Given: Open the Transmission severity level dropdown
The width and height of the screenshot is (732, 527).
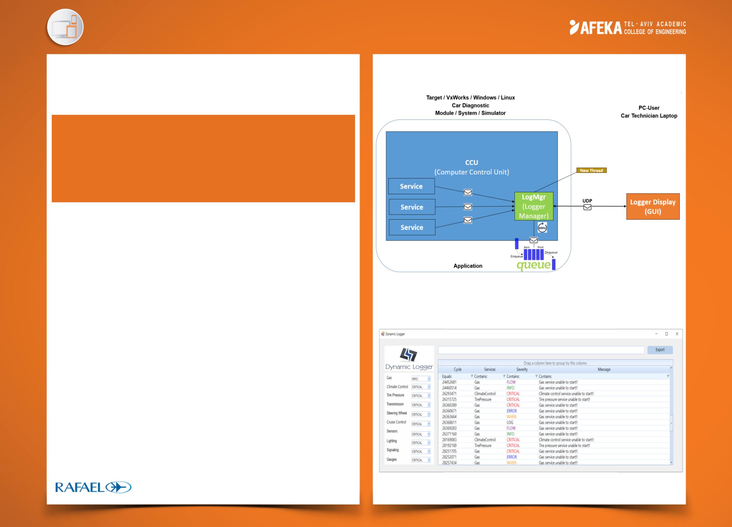Looking at the screenshot, I should point(429,405).
